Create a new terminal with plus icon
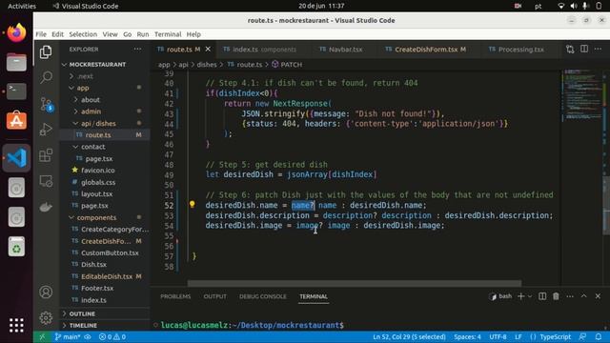 520,296
